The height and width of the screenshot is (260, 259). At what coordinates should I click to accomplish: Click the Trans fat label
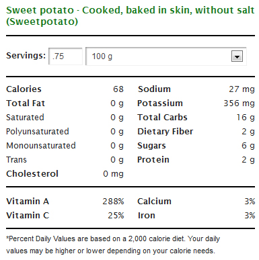pos(16,160)
